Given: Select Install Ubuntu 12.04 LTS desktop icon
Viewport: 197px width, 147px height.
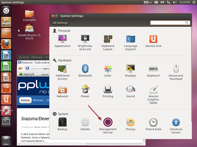Looking at the screenshot, I should [29, 32].
